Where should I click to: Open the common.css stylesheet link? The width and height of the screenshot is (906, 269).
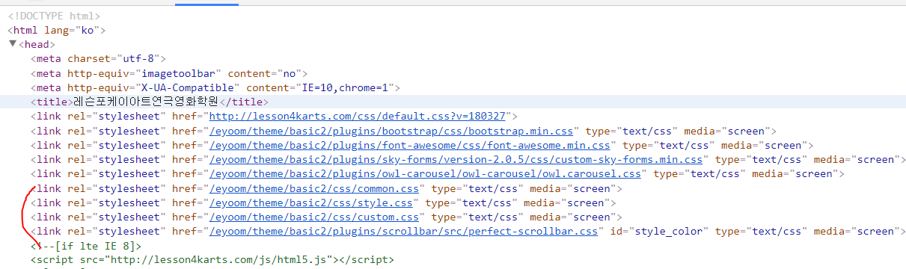316,188
